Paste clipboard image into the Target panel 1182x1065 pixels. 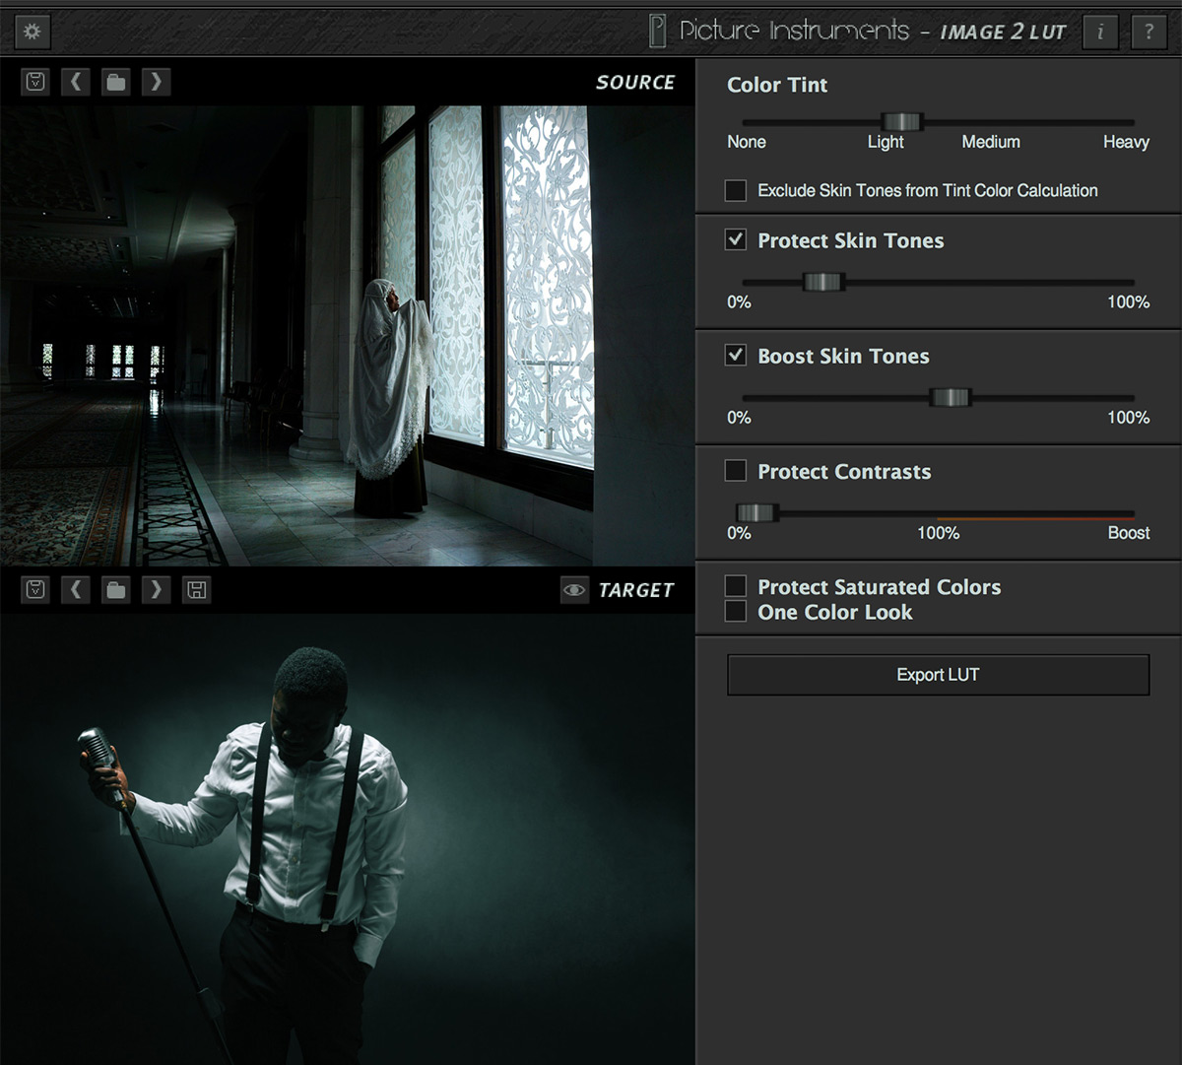point(34,589)
